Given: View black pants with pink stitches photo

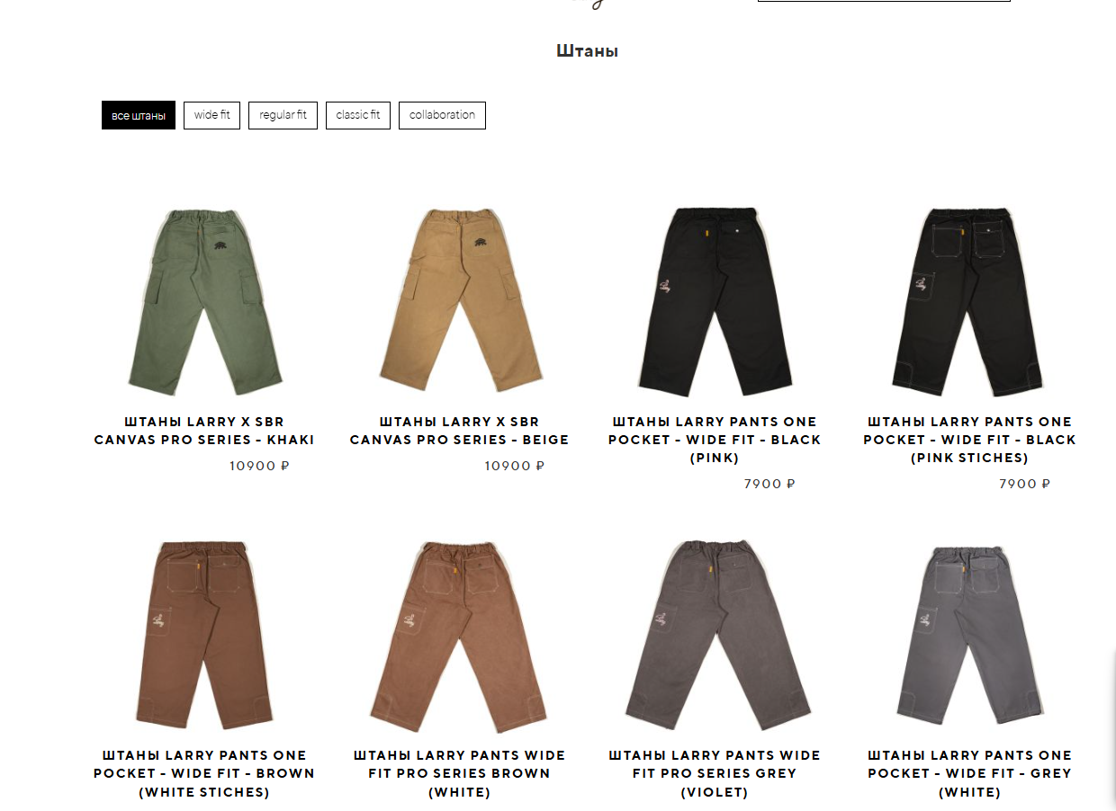Looking at the screenshot, I should pos(969,300).
